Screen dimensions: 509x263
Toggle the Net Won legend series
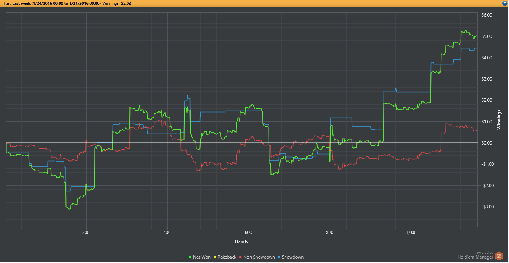pos(200,257)
